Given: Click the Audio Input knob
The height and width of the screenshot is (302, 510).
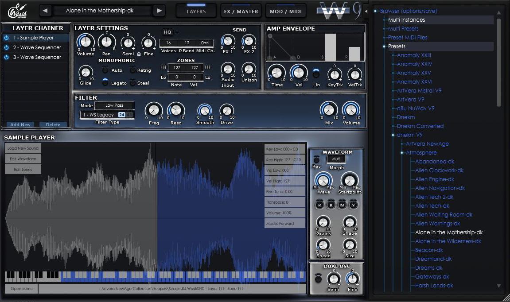Looking at the screenshot, I should click(228, 69).
